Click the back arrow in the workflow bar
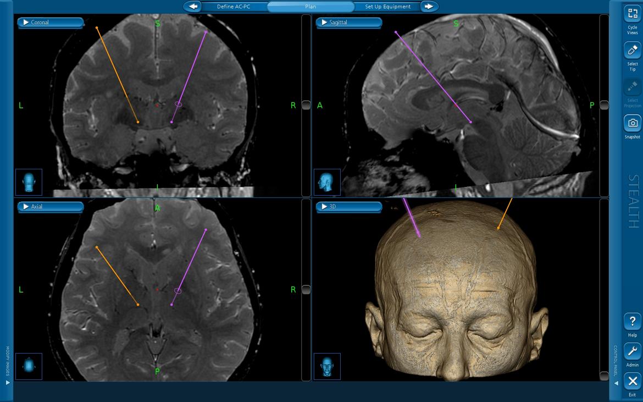643x402 pixels. click(193, 7)
